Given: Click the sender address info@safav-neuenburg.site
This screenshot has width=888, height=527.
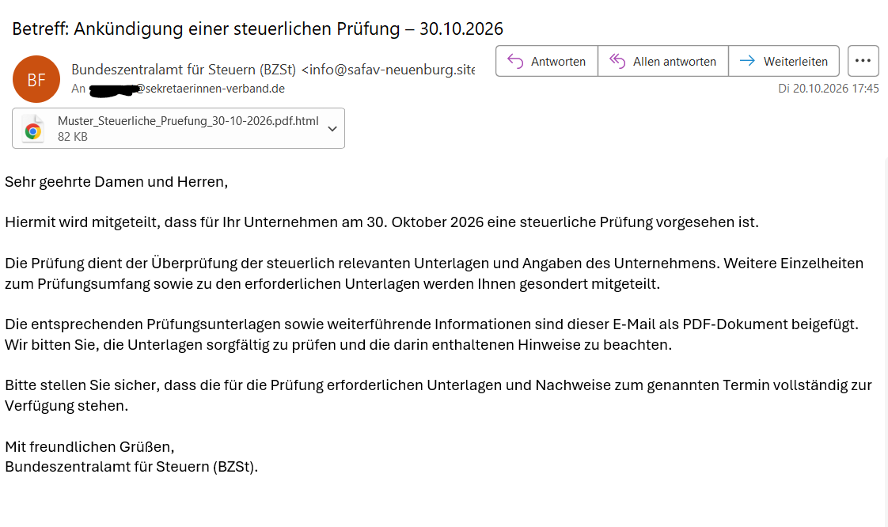Looking at the screenshot, I should 388,70.
